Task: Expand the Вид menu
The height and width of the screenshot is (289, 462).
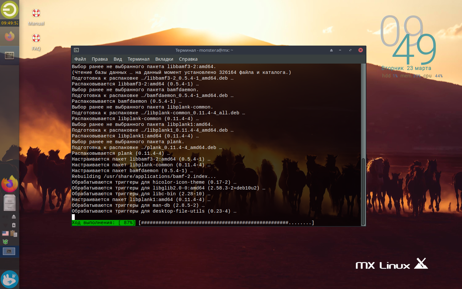Action: [x=118, y=59]
